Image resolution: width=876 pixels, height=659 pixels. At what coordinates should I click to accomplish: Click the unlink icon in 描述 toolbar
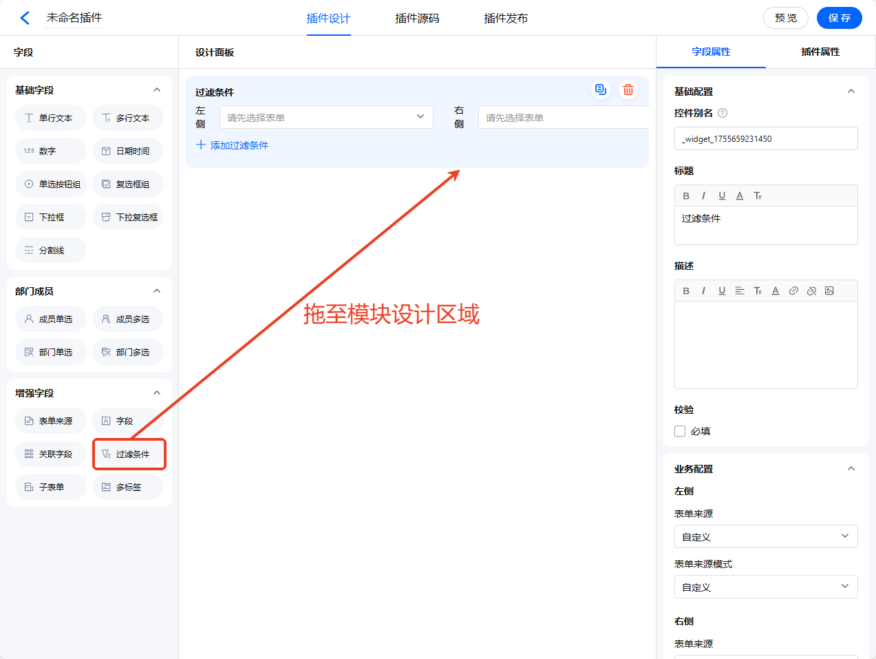point(811,291)
